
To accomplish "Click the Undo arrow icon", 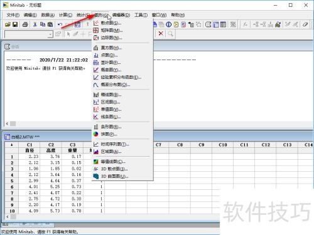I will [60, 24].
